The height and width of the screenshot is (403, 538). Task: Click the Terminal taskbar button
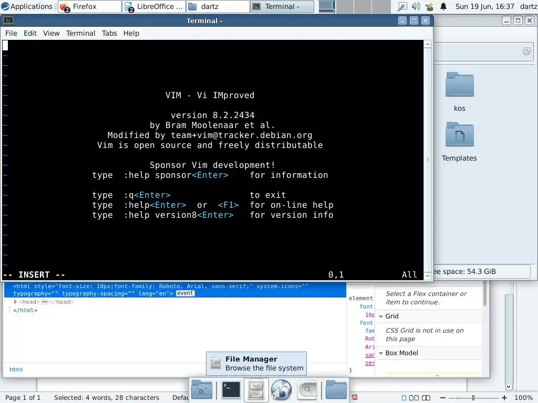[x=282, y=6]
